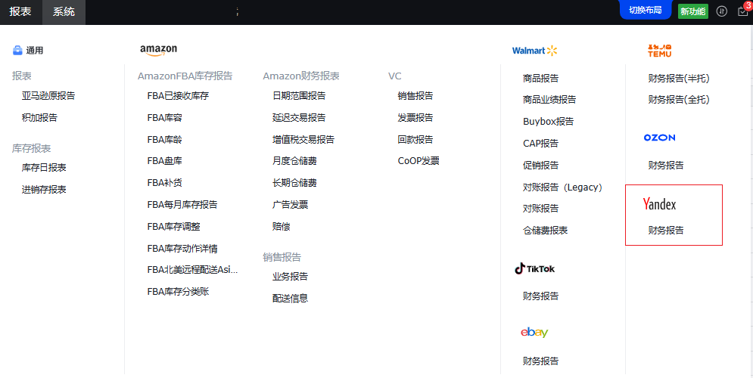Screen dimensions: 753x378
Task: Open OZON 财务报告
Action: 666,166
